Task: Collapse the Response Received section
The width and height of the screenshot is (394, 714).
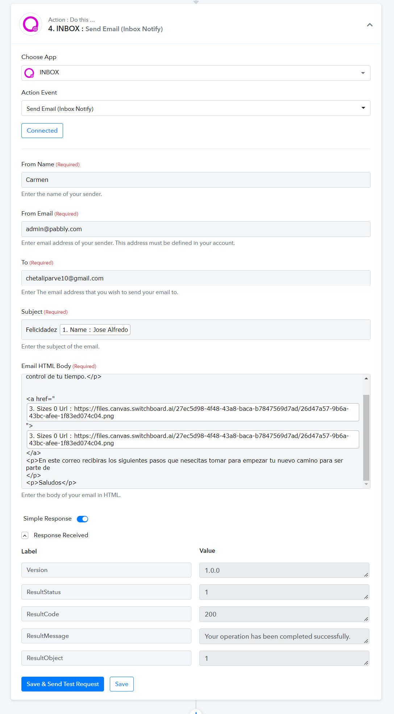Action: (x=25, y=535)
